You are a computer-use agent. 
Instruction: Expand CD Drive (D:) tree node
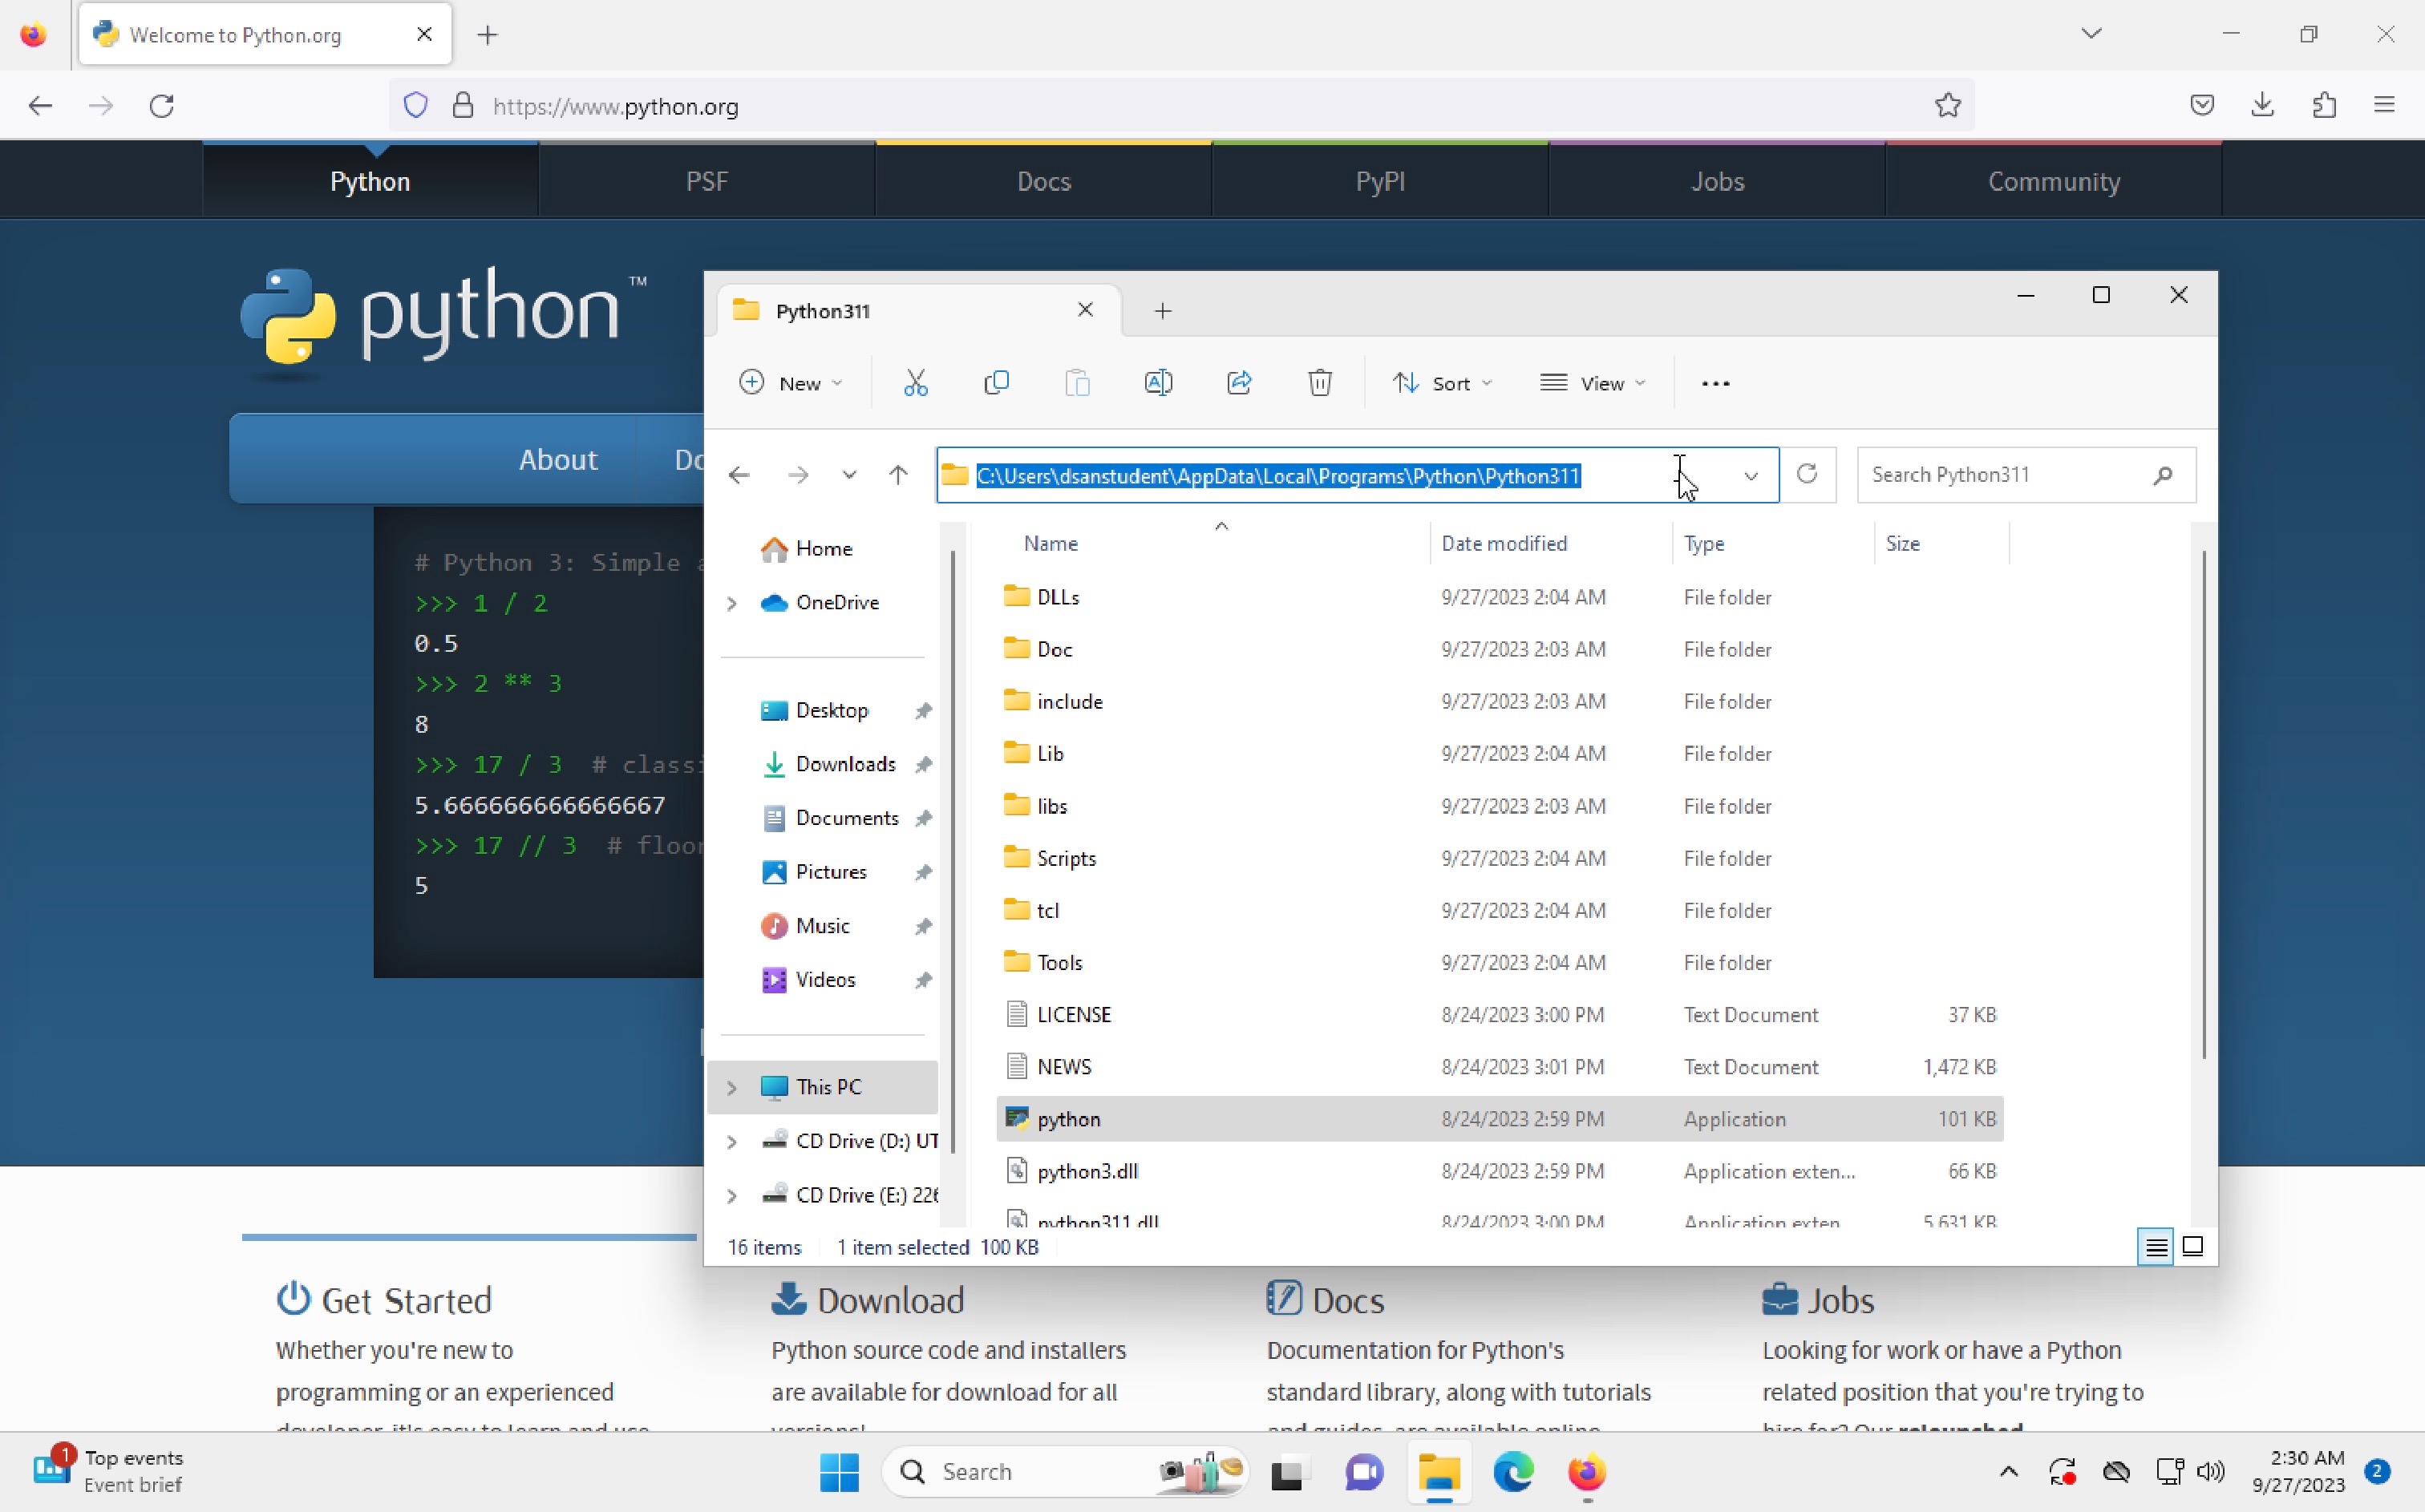732,1142
